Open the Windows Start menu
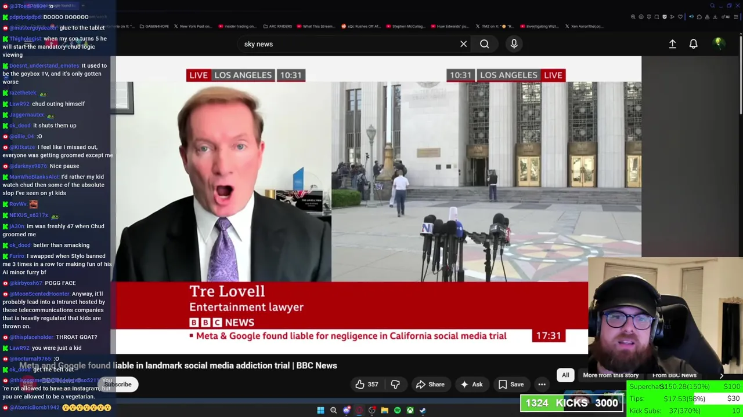Screen dimensions: 743x417 coord(320,410)
